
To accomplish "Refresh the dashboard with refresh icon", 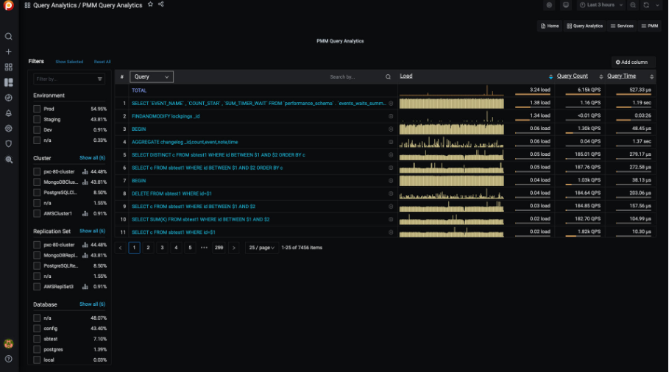I will point(646,5).
